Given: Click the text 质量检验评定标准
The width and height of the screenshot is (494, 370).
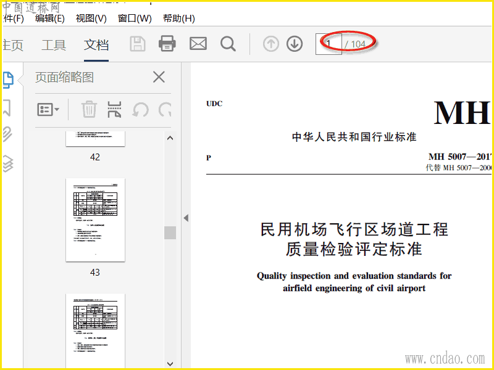Looking at the screenshot, I should pyautogui.click(x=354, y=249).
